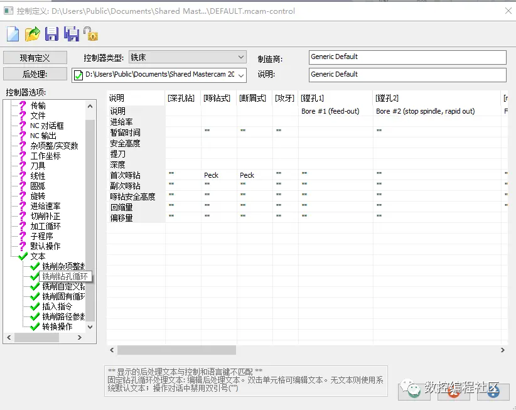Click the tree's scroll-down arrow
Image resolution: width=516 pixels, height=410 pixels.
tap(90, 327)
